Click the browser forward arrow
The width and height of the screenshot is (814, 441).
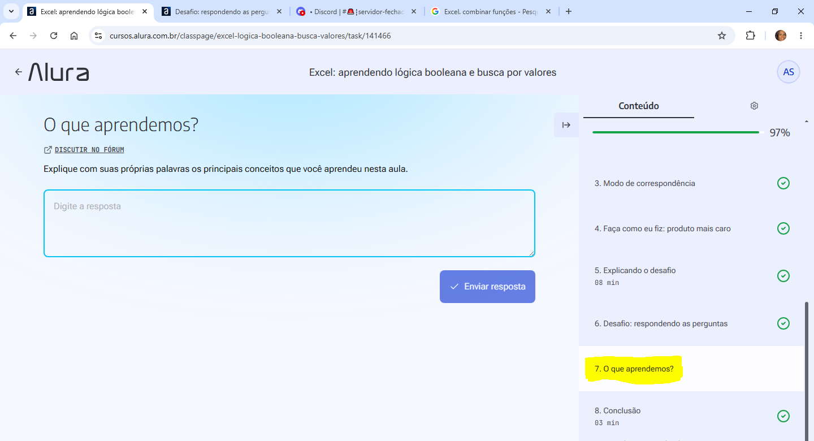pyautogui.click(x=33, y=36)
